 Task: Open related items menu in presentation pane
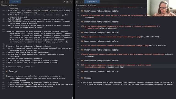pyautogui.click(x=77, y=2)
